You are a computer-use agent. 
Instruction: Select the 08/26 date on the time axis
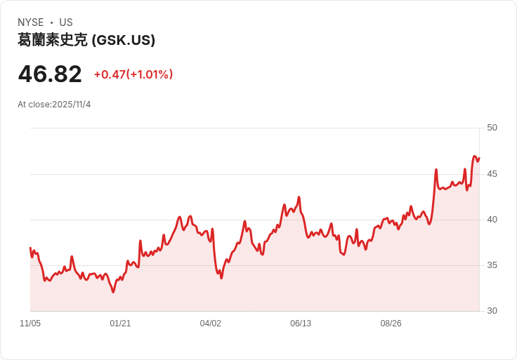(391, 324)
